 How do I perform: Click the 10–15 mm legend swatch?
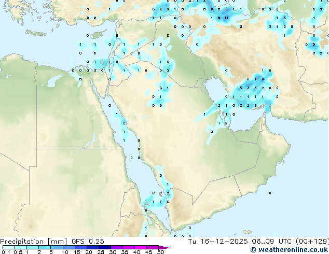[x=69, y=247]
